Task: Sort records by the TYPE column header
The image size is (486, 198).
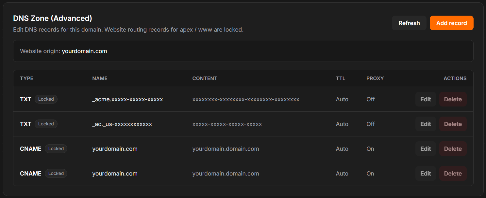Action: pyautogui.click(x=26, y=78)
